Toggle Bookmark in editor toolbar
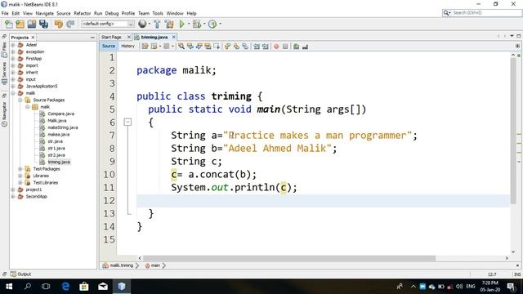This screenshot has height=294, width=523. 245,47
